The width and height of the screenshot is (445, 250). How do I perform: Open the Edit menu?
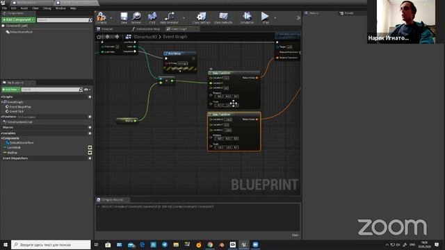point(13,8)
